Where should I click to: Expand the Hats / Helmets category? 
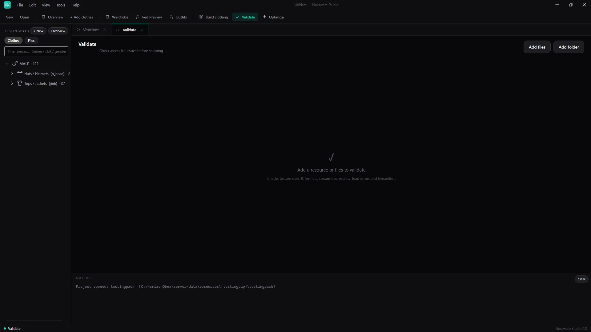tap(12, 73)
